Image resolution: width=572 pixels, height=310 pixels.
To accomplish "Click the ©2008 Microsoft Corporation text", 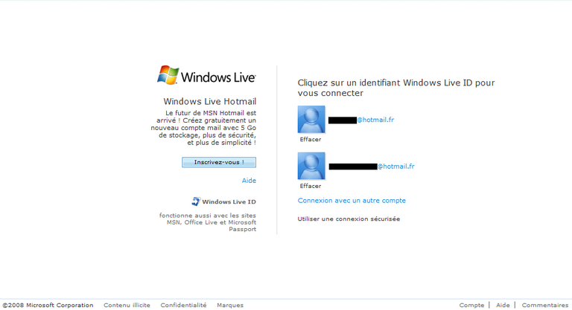I will click(x=48, y=306).
